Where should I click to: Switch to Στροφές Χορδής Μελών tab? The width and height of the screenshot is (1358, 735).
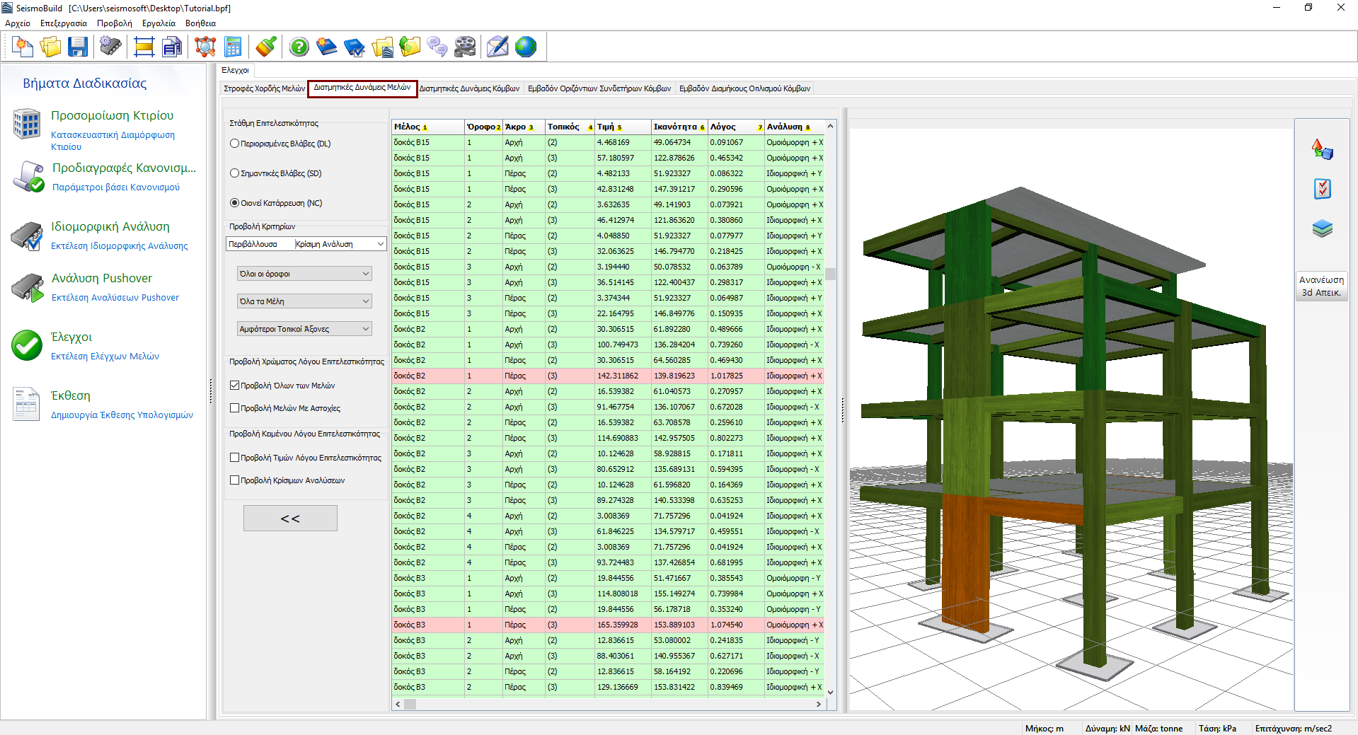coord(264,88)
